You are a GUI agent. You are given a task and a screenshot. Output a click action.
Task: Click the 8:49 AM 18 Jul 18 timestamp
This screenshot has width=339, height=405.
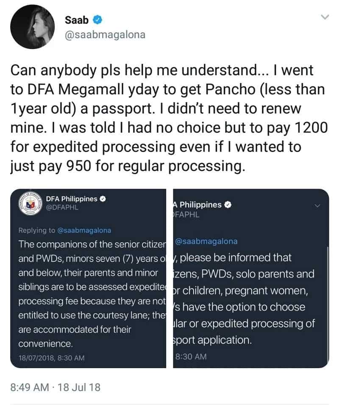click(55, 387)
